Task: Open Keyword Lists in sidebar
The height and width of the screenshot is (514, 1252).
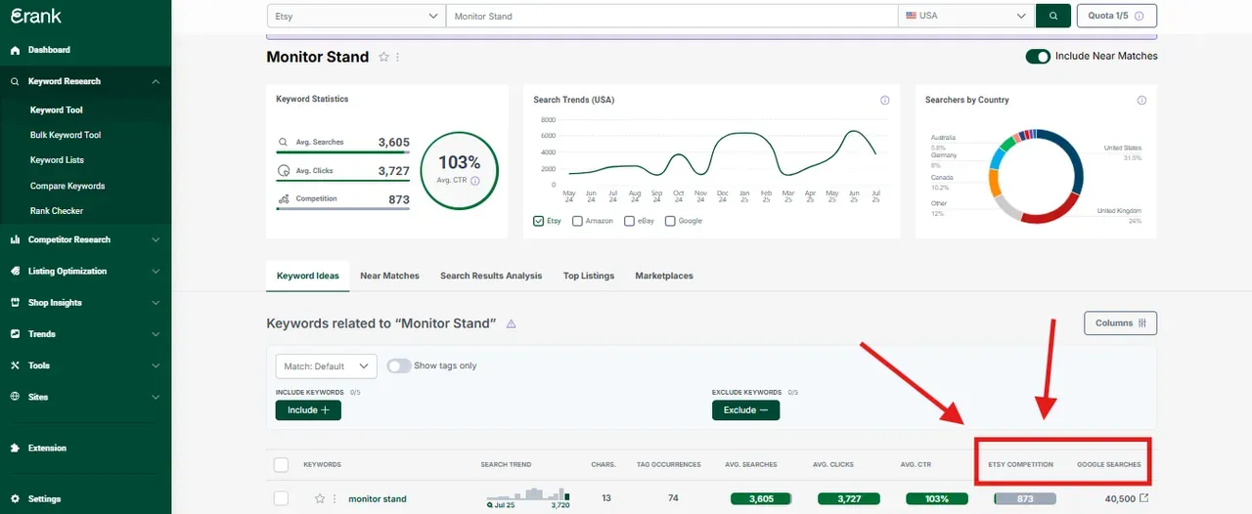Action: (57, 160)
